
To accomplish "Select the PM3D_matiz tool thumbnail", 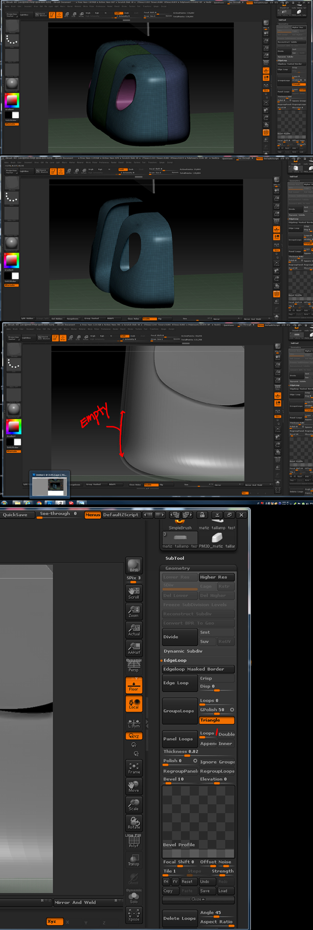I will point(216,539).
